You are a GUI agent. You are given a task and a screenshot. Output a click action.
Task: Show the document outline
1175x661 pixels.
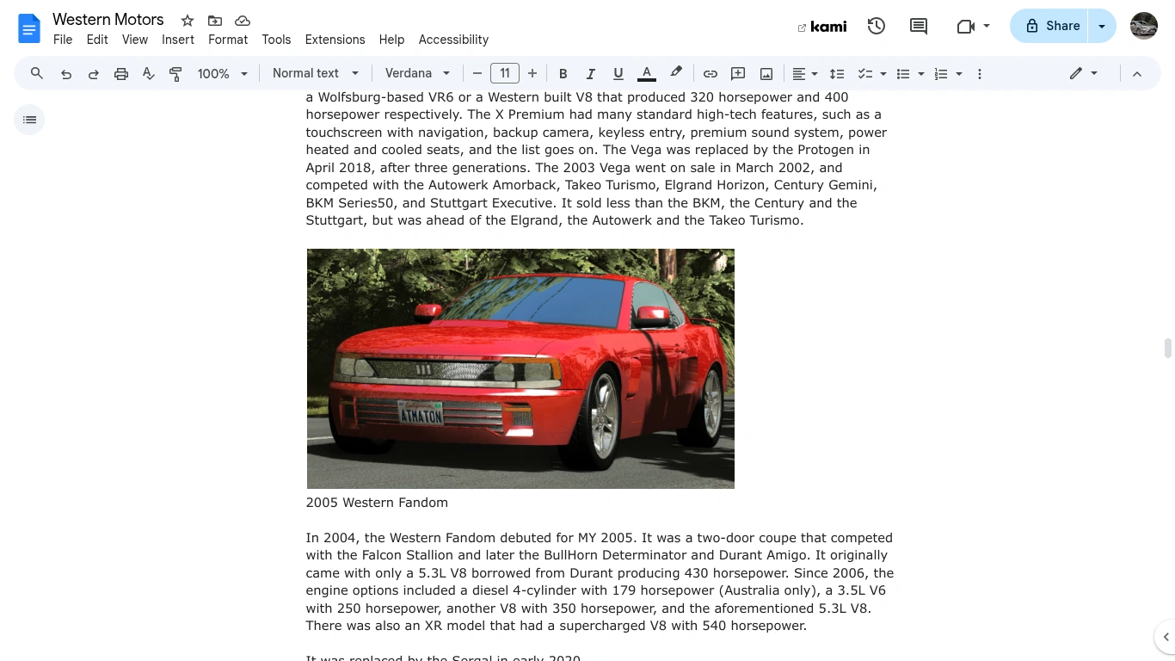(29, 120)
